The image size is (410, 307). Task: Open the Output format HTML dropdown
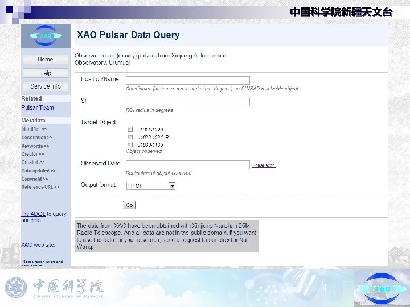coord(151,186)
